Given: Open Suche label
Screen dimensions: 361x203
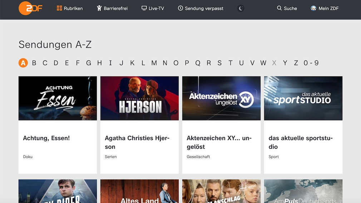Looking at the screenshot, I should tap(290, 9).
